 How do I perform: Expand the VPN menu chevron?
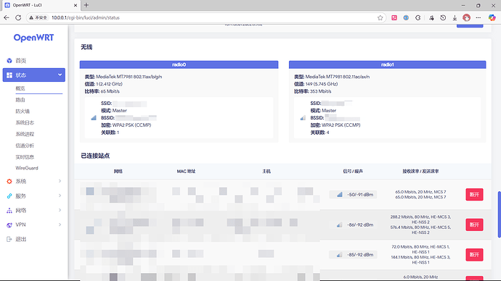click(60, 225)
